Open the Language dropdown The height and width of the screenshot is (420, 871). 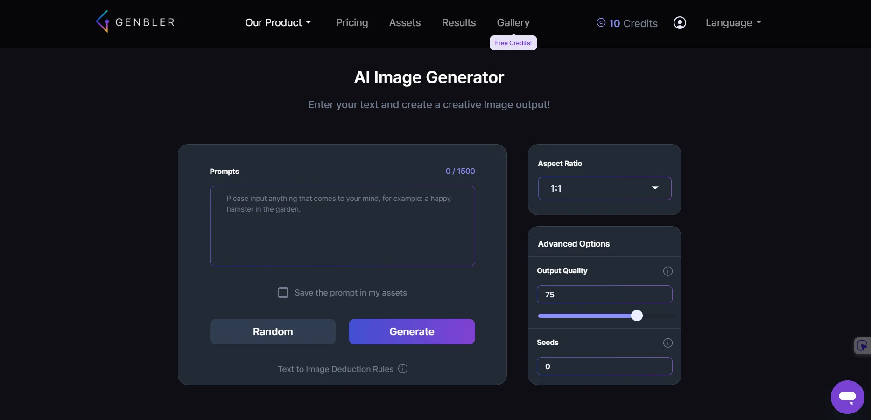[x=733, y=22]
